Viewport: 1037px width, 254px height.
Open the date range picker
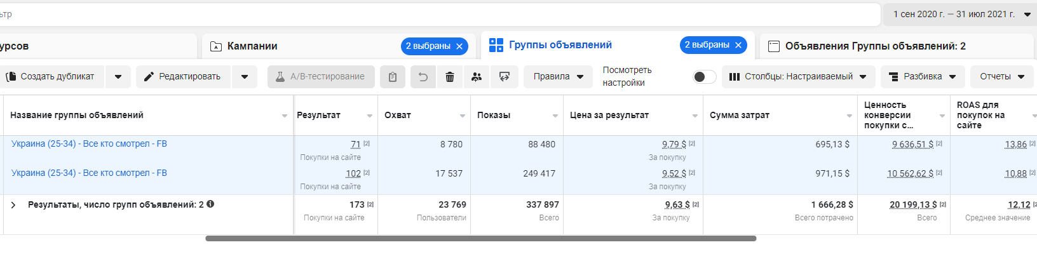[x=961, y=14]
